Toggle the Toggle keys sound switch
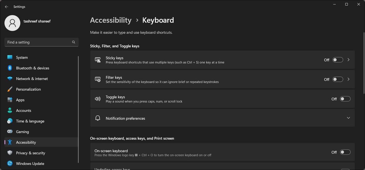 [x=345, y=99]
